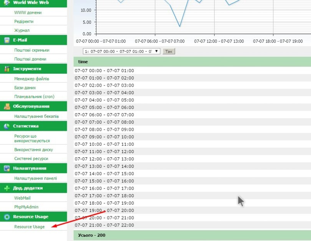The height and width of the screenshot is (241, 311).
Task: Select row 07-07 17:00 - 07-07 18:00
Action: (x=192, y=196)
